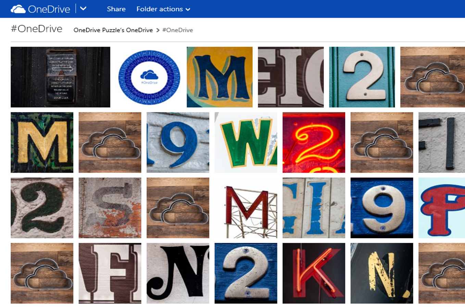This screenshot has width=465, height=308.
Task: Open the blue I on white photo
Action: [314, 208]
